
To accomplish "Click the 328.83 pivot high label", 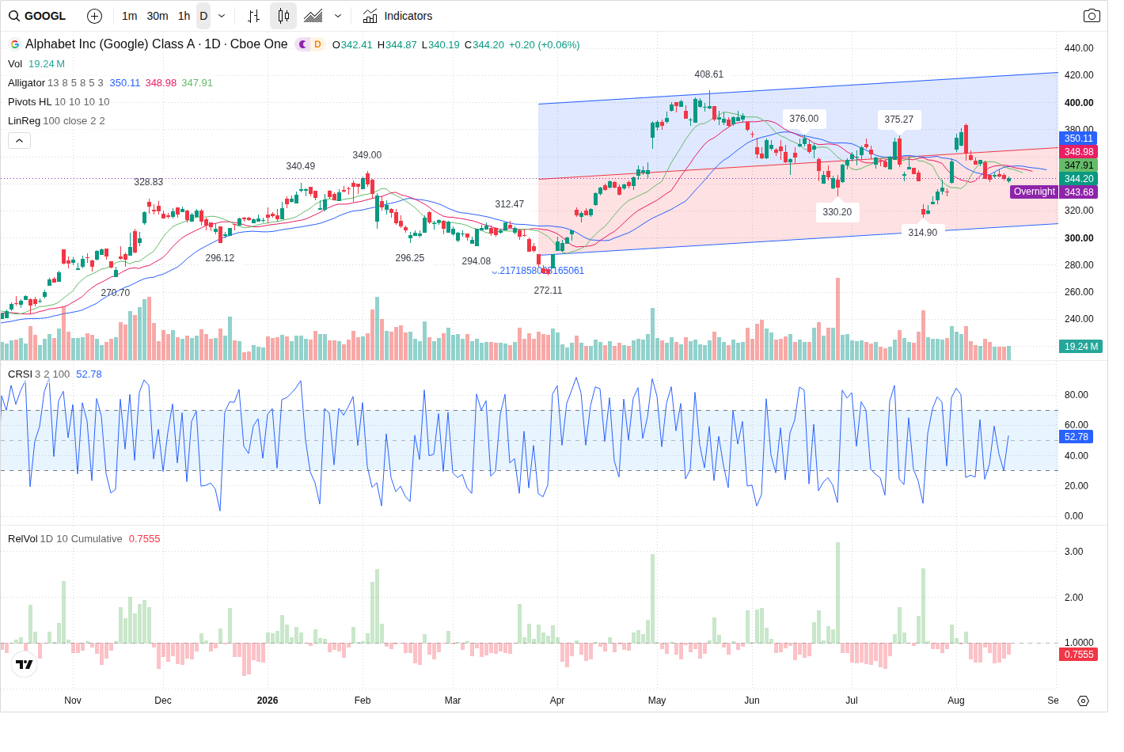I will click(x=149, y=182).
